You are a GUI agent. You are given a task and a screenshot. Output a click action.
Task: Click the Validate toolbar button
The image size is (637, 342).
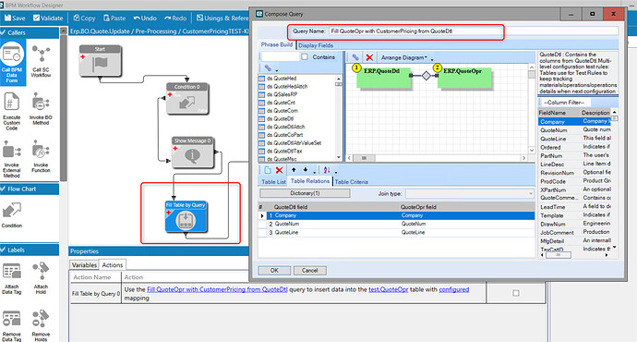48,18
